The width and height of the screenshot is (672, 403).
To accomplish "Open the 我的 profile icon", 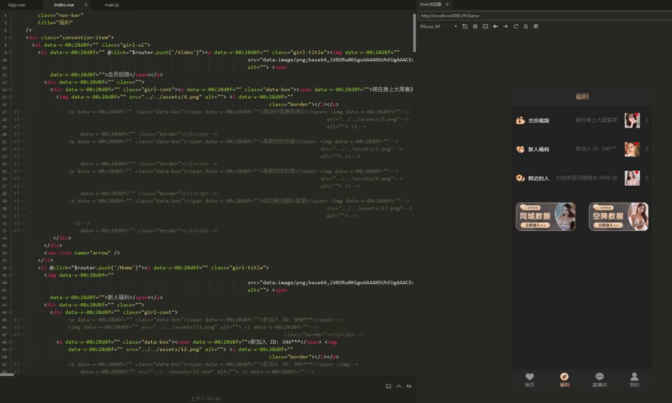I will 634,377.
